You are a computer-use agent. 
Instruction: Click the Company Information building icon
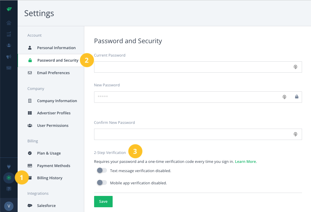30,101
